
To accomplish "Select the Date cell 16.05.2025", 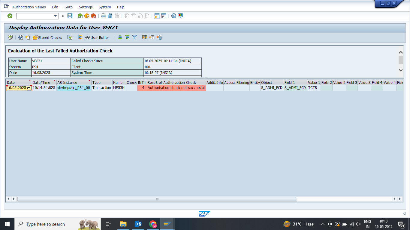I will [x=16, y=88].
